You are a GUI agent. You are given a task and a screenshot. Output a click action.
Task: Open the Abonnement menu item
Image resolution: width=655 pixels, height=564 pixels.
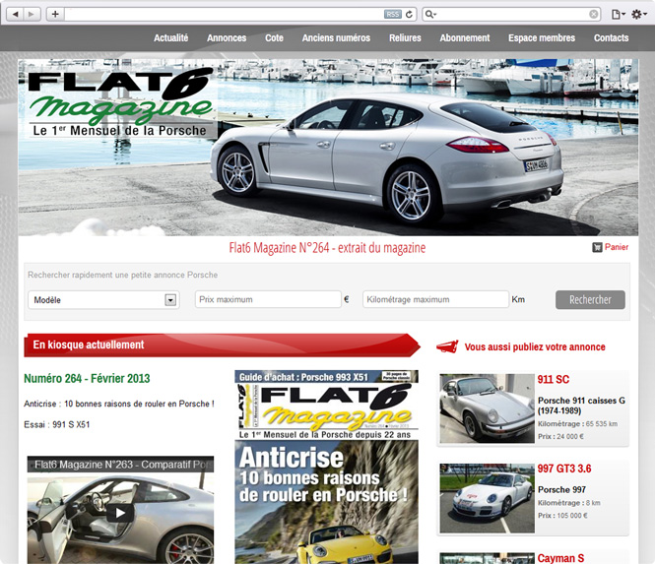(x=465, y=38)
